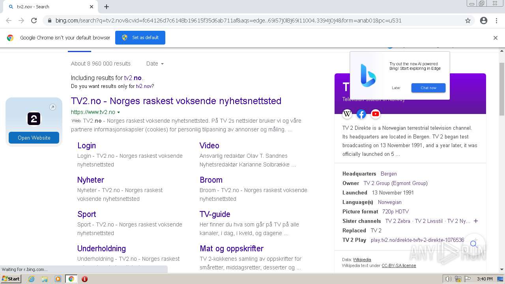Click the browser back arrow
The height and width of the screenshot is (284, 505).
tap(9, 21)
